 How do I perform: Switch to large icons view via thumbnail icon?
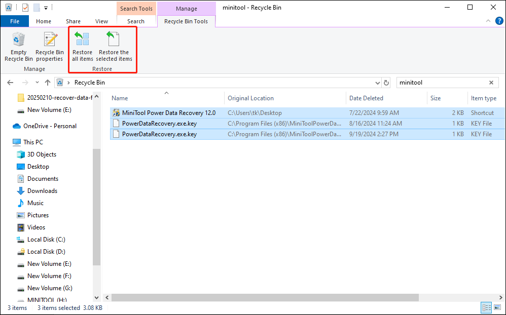(497, 307)
